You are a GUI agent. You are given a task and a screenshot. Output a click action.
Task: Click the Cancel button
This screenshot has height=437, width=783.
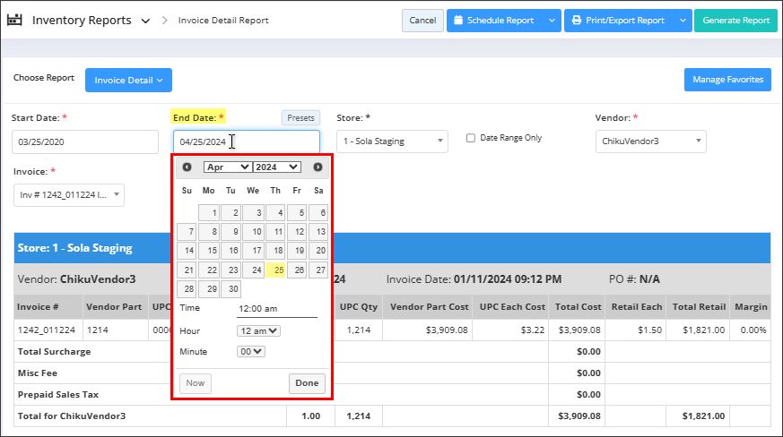point(422,21)
